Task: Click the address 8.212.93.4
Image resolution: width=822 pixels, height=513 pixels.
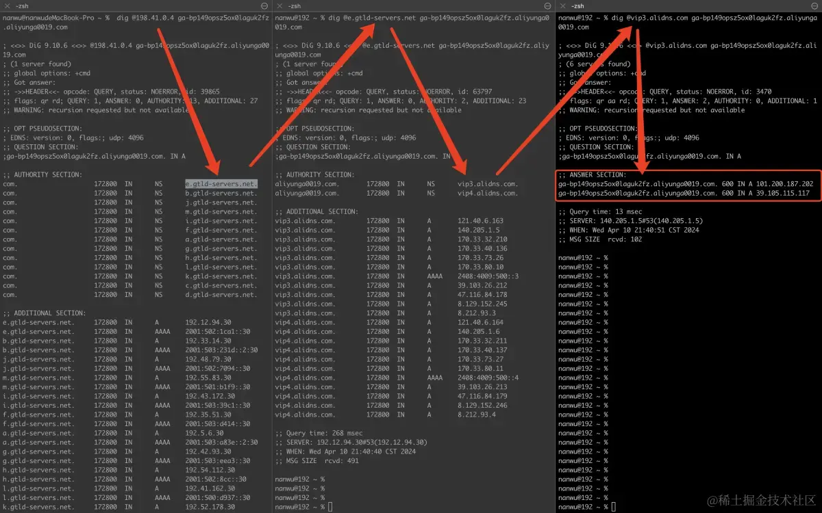Action: (x=476, y=415)
